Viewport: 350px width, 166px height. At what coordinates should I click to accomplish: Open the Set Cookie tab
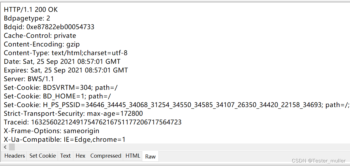[43, 156]
